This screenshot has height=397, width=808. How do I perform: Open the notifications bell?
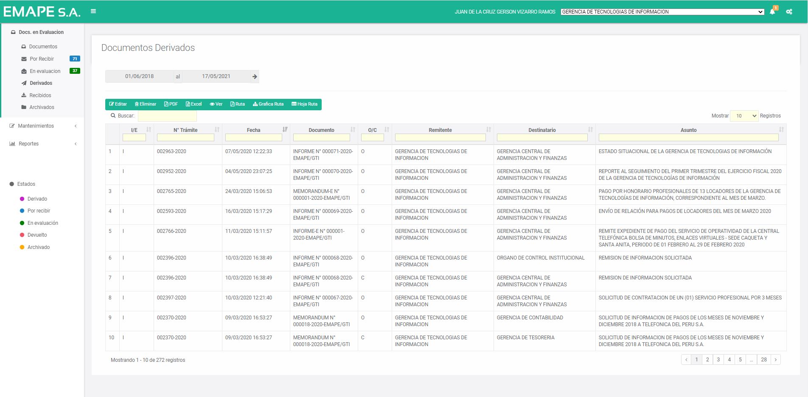(772, 11)
